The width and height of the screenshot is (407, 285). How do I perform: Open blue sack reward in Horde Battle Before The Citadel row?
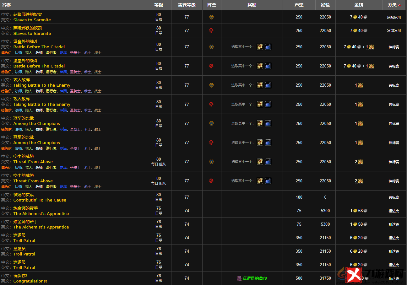coord(268,66)
